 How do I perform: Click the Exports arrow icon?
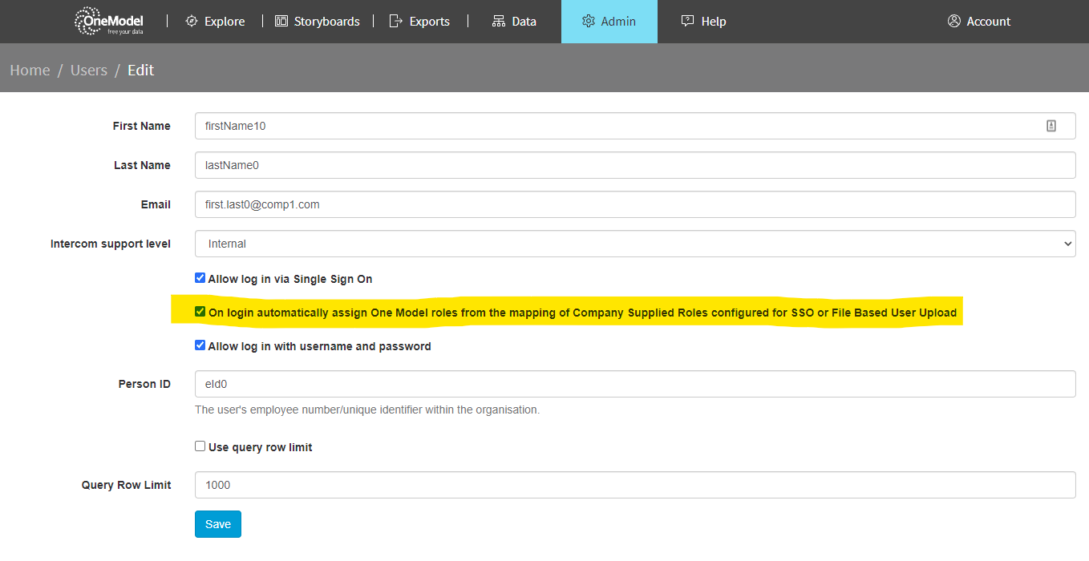click(395, 22)
